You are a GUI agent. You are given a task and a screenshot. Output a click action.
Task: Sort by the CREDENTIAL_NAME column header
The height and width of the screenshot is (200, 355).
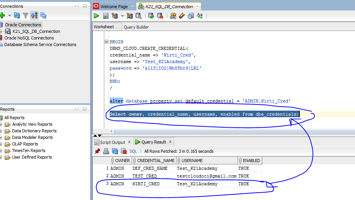[154, 161]
